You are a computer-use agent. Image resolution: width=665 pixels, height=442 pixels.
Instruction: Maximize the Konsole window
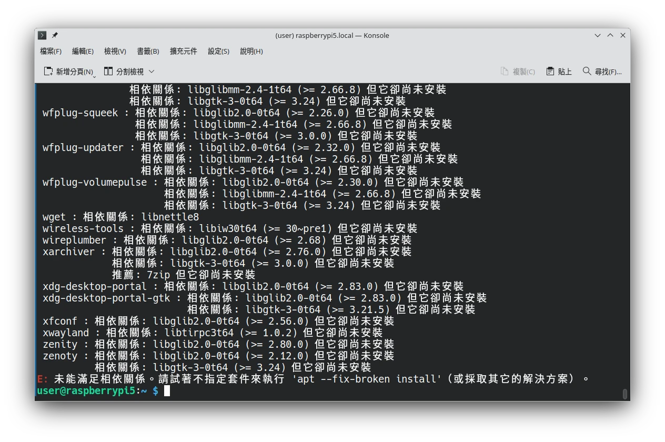pyautogui.click(x=610, y=35)
